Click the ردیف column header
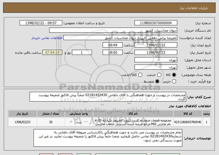This screenshot has width=219, height=155. [x=206, y=114]
